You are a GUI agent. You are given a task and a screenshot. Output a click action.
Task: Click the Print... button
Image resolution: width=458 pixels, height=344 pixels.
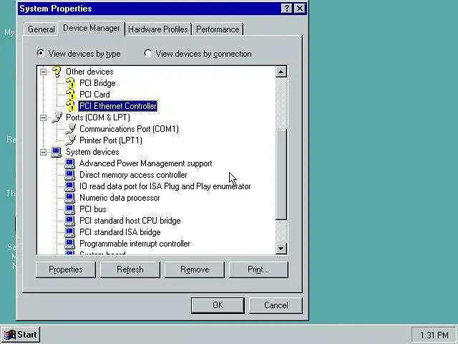[x=258, y=269]
